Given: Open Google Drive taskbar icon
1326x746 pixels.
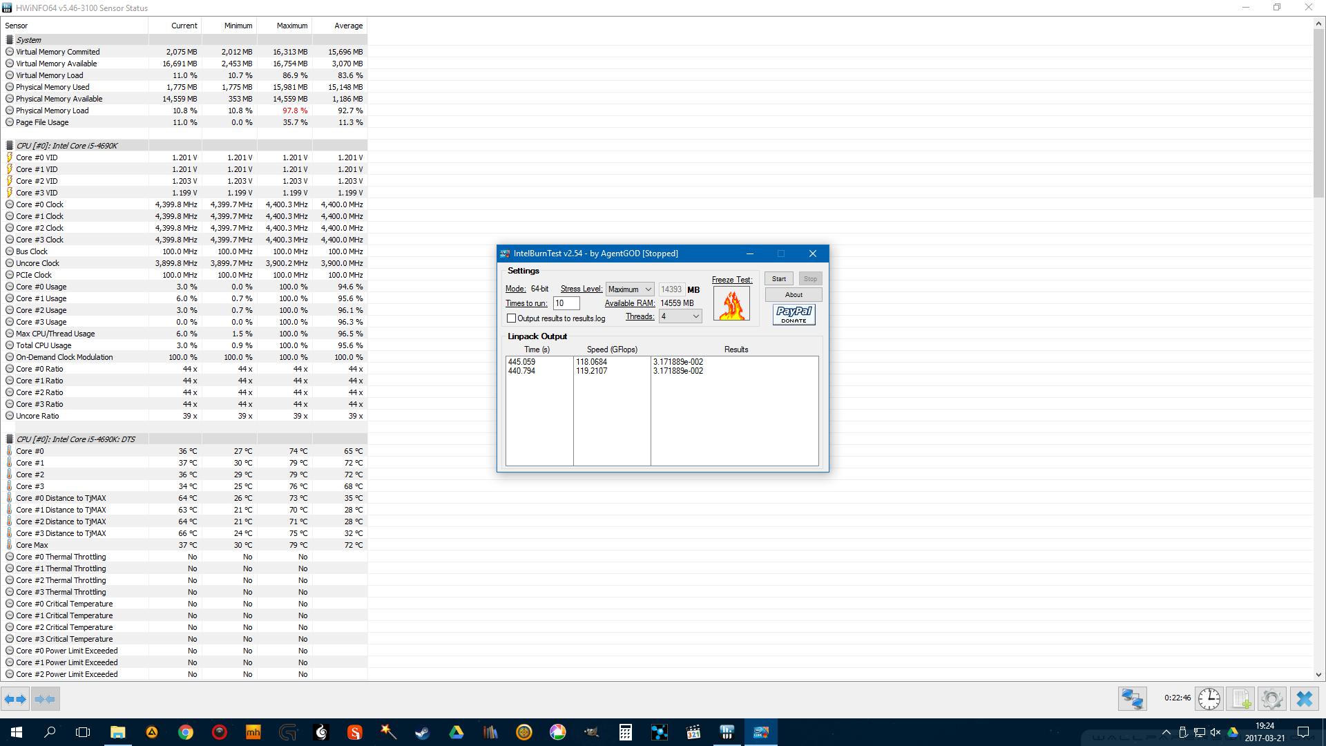Looking at the screenshot, I should (456, 732).
